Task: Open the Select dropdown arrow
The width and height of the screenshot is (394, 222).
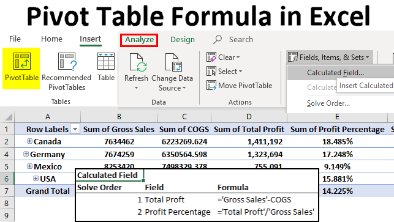Action: point(240,72)
